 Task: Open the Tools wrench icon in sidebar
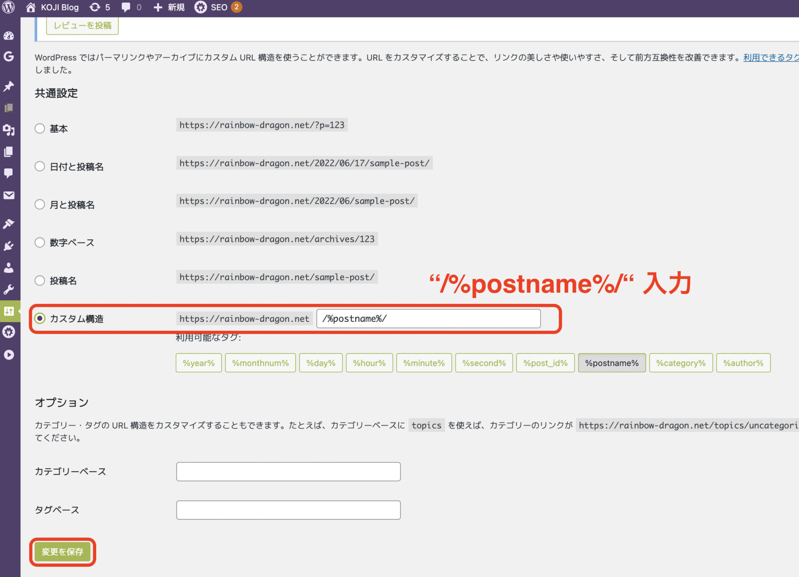click(9, 289)
